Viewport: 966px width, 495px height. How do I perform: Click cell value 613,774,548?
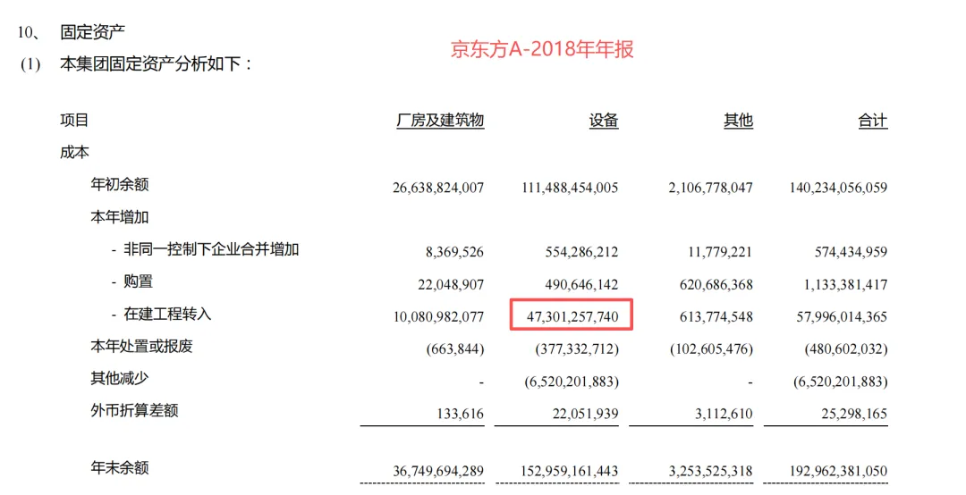[716, 316]
